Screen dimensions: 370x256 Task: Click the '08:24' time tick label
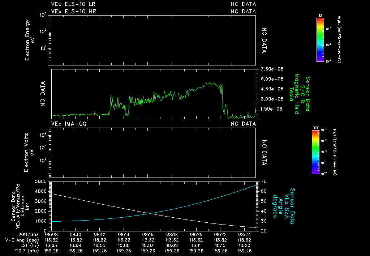click(x=245, y=235)
